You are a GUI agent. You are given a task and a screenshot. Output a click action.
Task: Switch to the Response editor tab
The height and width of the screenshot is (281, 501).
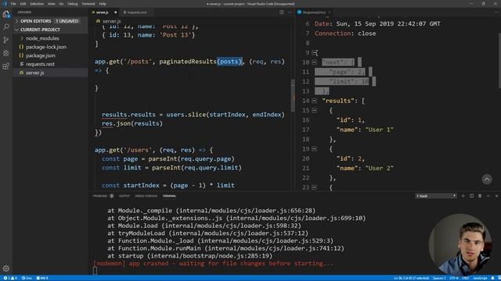314,12
